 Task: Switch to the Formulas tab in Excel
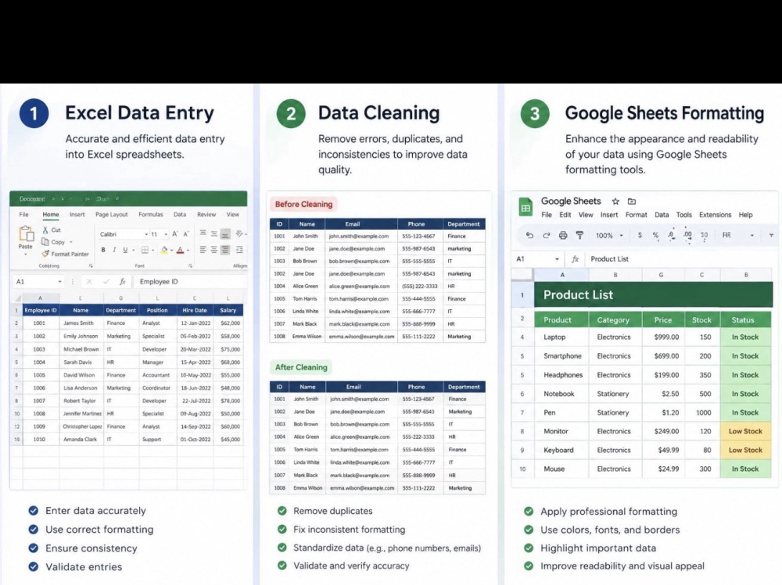[x=151, y=215]
